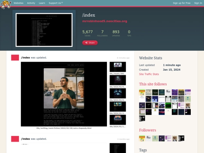Click the 7 followers count

[x=102, y=33]
